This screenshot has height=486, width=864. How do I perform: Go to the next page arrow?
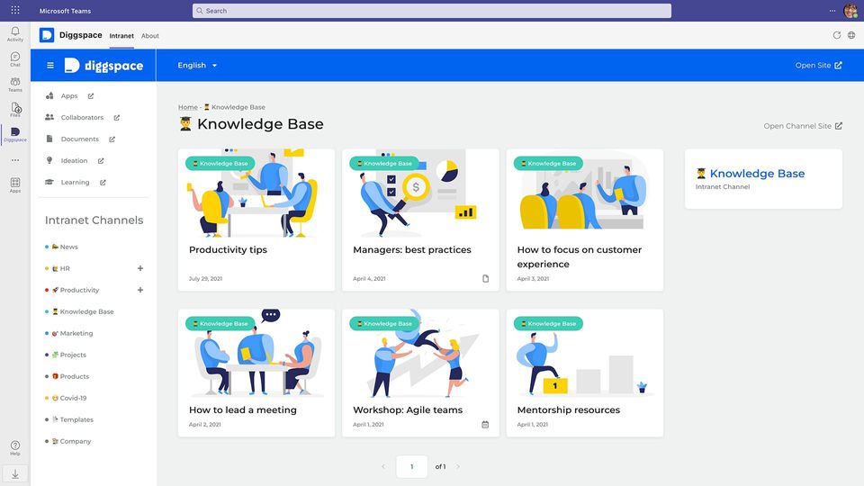click(458, 467)
